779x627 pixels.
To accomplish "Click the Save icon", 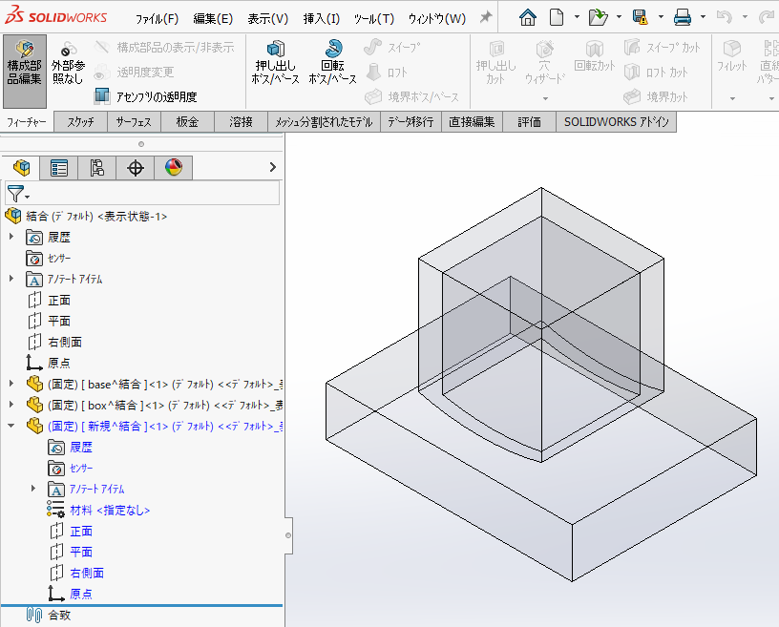I will pyautogui.click(x=641, y=17).
